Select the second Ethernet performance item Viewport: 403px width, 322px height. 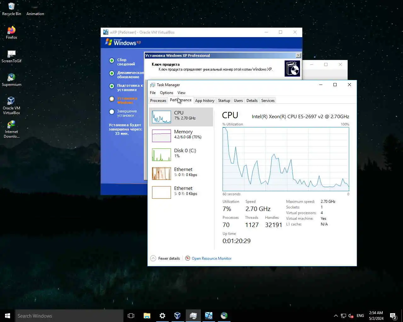tap(181, 192)
